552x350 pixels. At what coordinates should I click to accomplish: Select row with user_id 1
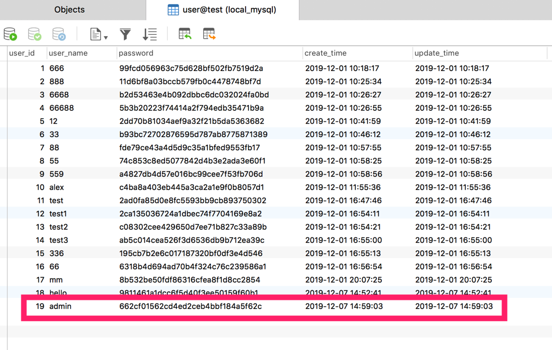(276, 68)
